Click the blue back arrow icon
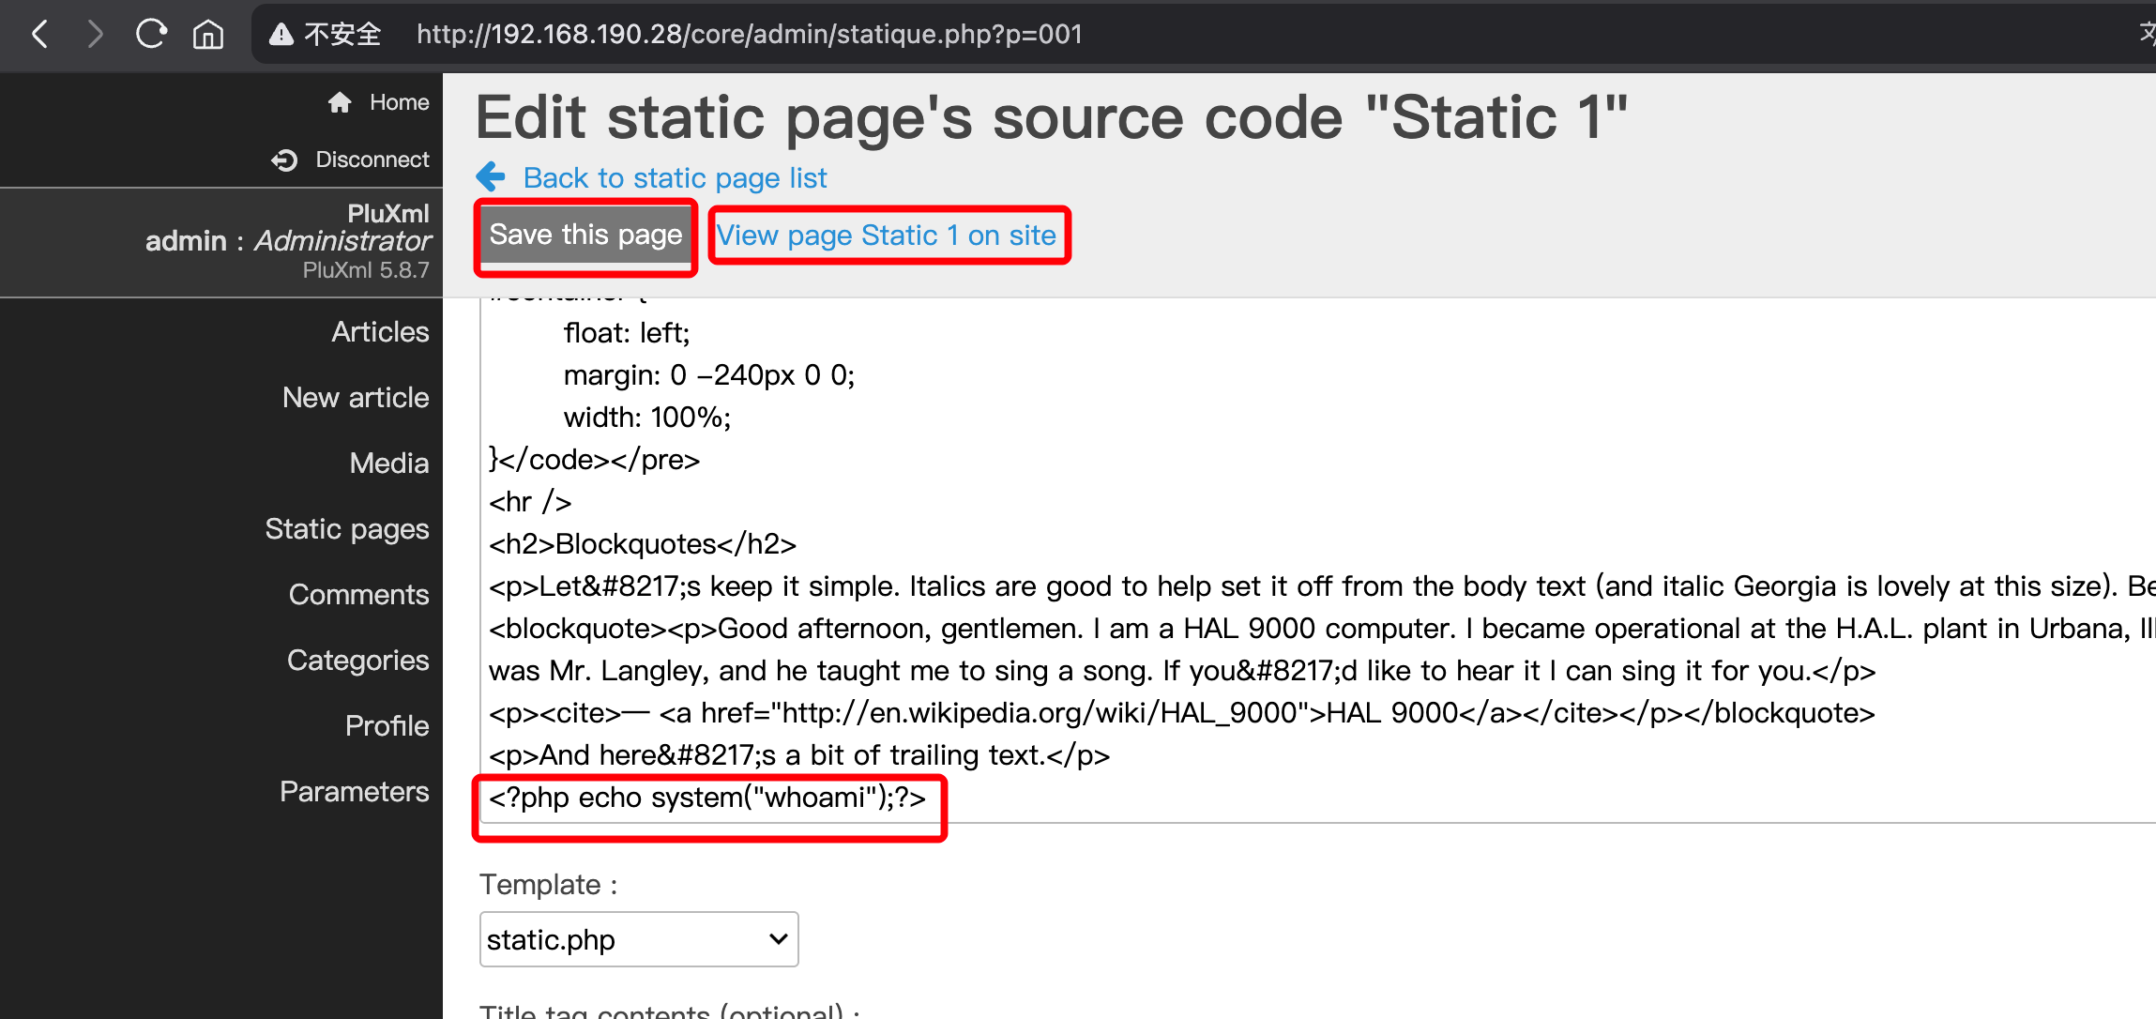This screenshot has width=2156, height=1019. coord(491,176)
